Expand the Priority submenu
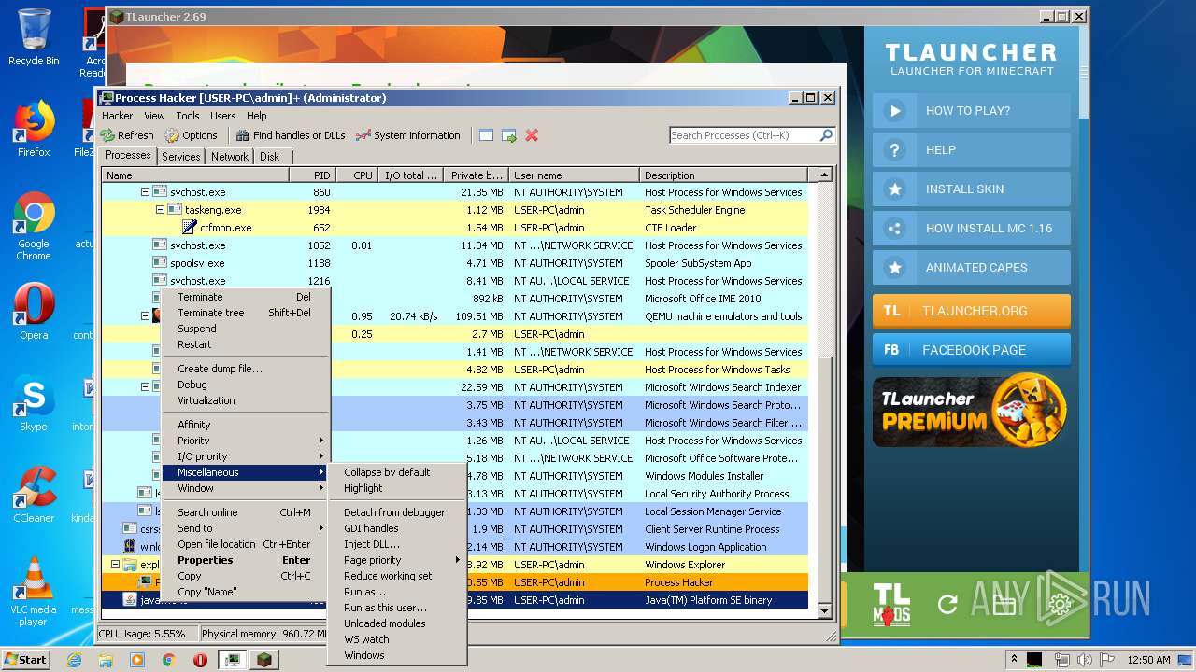Screen dimensions: 1196x672 [245, 441]
